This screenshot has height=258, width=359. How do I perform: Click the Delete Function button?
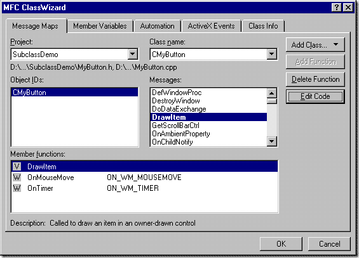coord(315,79)
